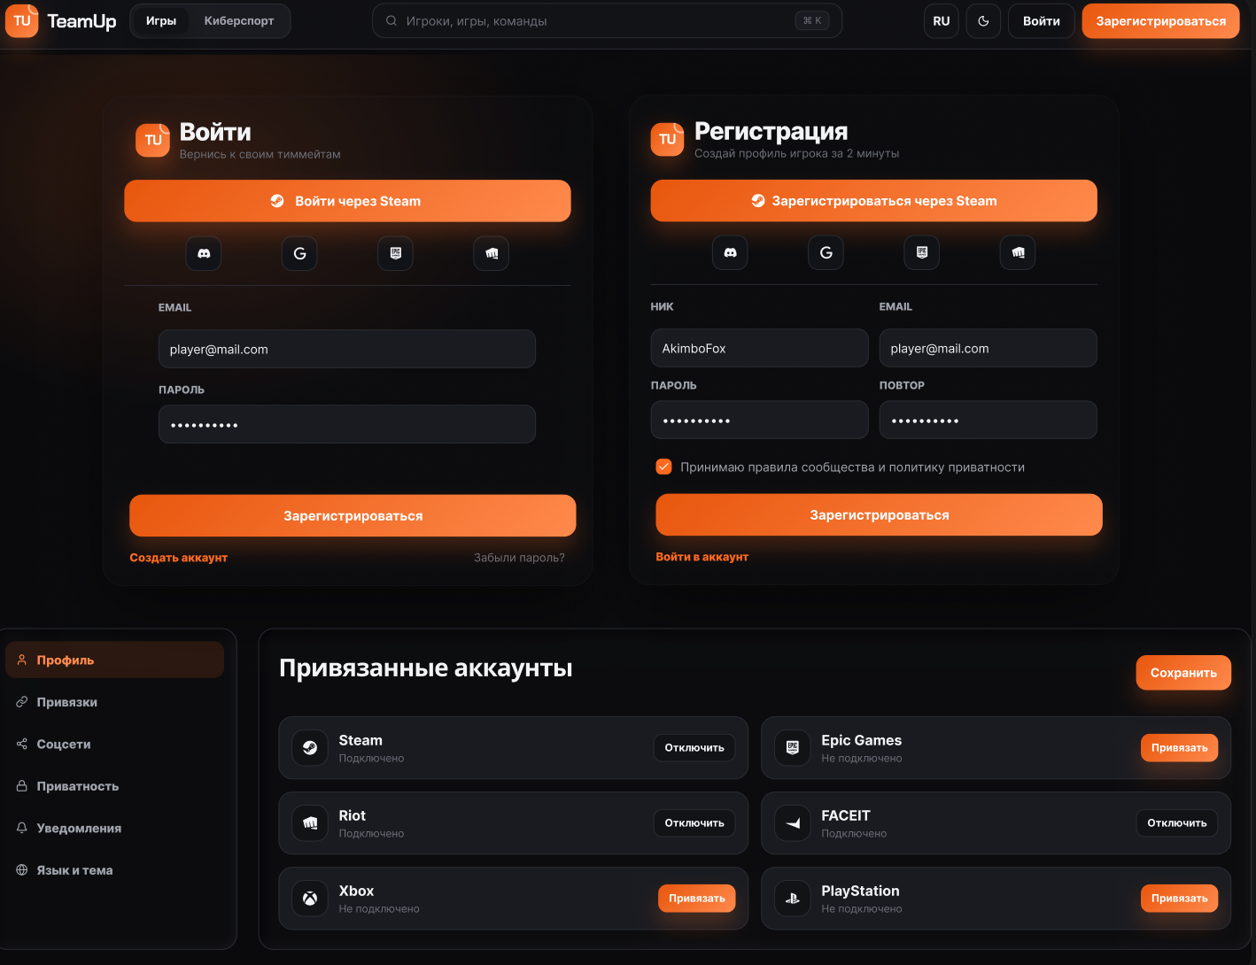
Task: Link the Epic Games account
Action: (1179, 748)
